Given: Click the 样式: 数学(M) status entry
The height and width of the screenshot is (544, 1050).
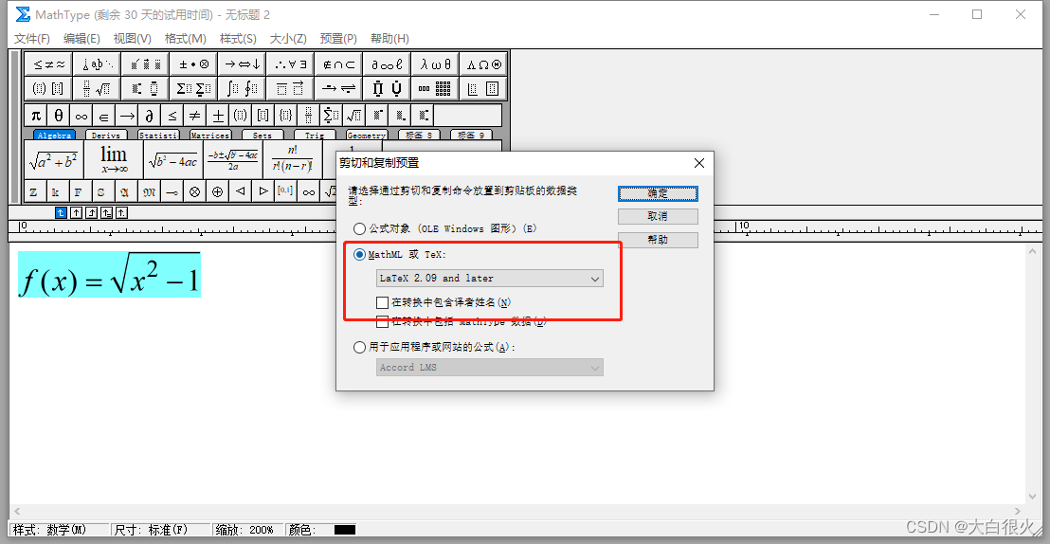Looking at the screenshot, I should 58,530.
